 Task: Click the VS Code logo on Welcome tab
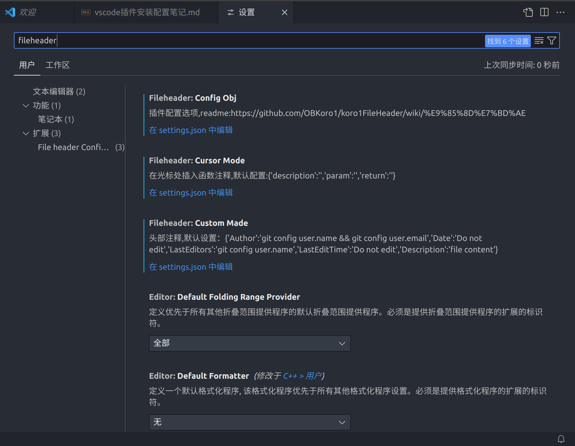(x=10, y=12)
